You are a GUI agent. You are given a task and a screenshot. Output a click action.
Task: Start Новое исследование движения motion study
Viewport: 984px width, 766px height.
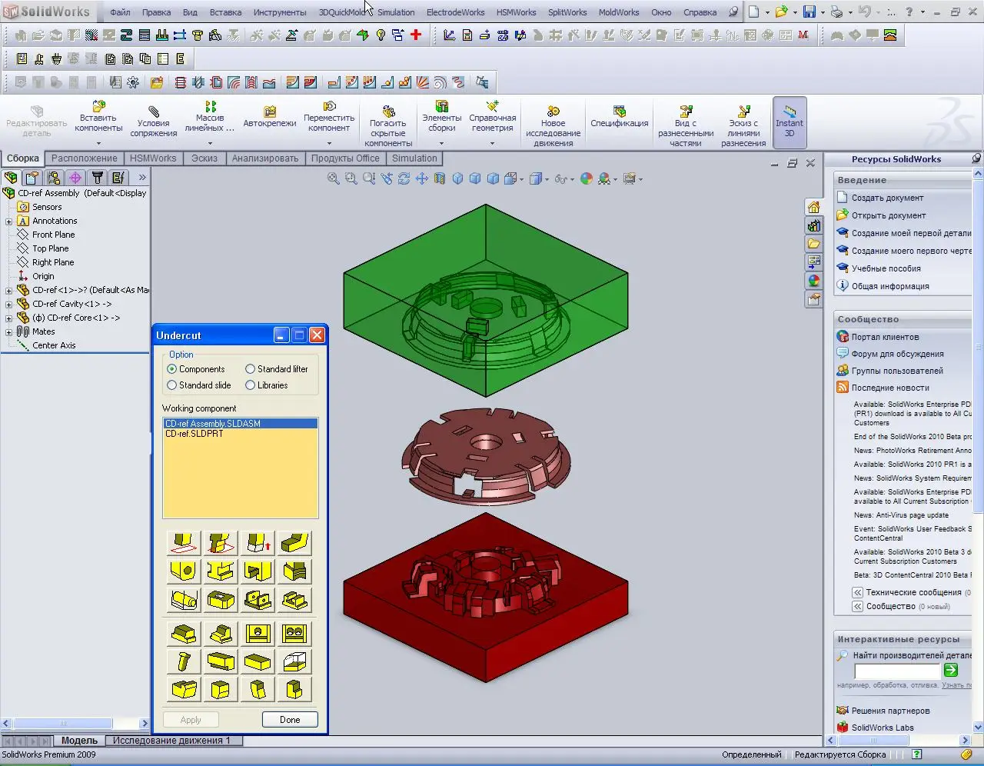click(x=553, y=111)
